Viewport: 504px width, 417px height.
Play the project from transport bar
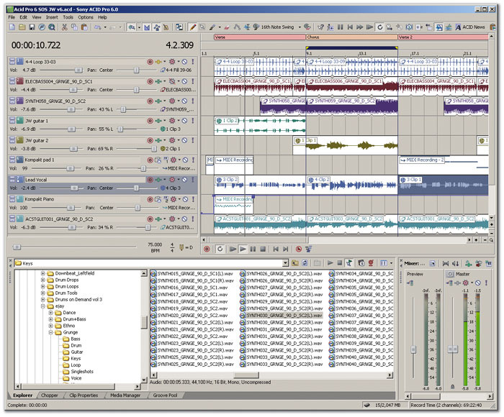[243, 249]
